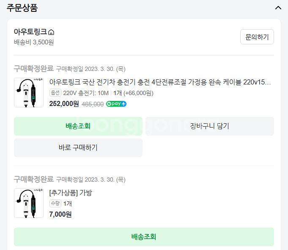The width and height of the screenshot is (288, 250).
Task: Track delivery for the charger with 배송조회
Action: click(78, 126)
